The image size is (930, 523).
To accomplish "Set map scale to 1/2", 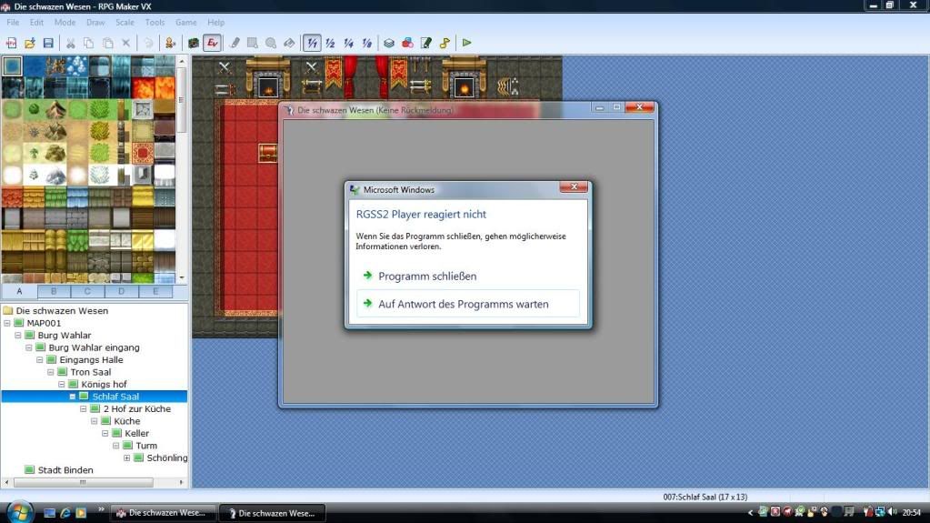I will click(330, 43).
